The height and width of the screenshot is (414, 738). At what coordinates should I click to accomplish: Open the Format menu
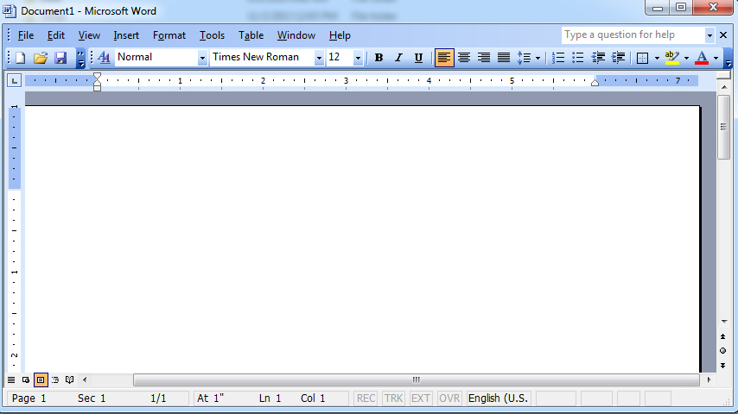pos(169,35)
